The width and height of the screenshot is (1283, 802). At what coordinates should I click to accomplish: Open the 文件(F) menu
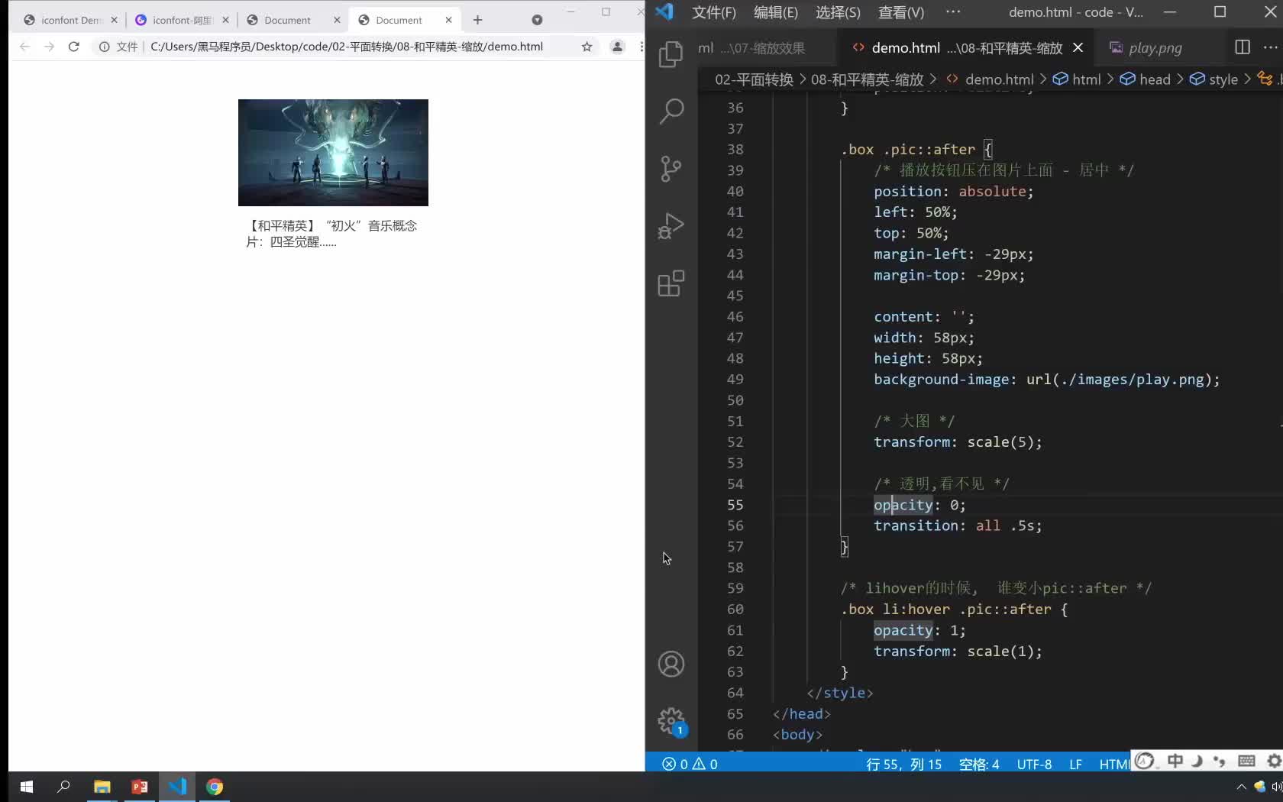click(714, 12)
